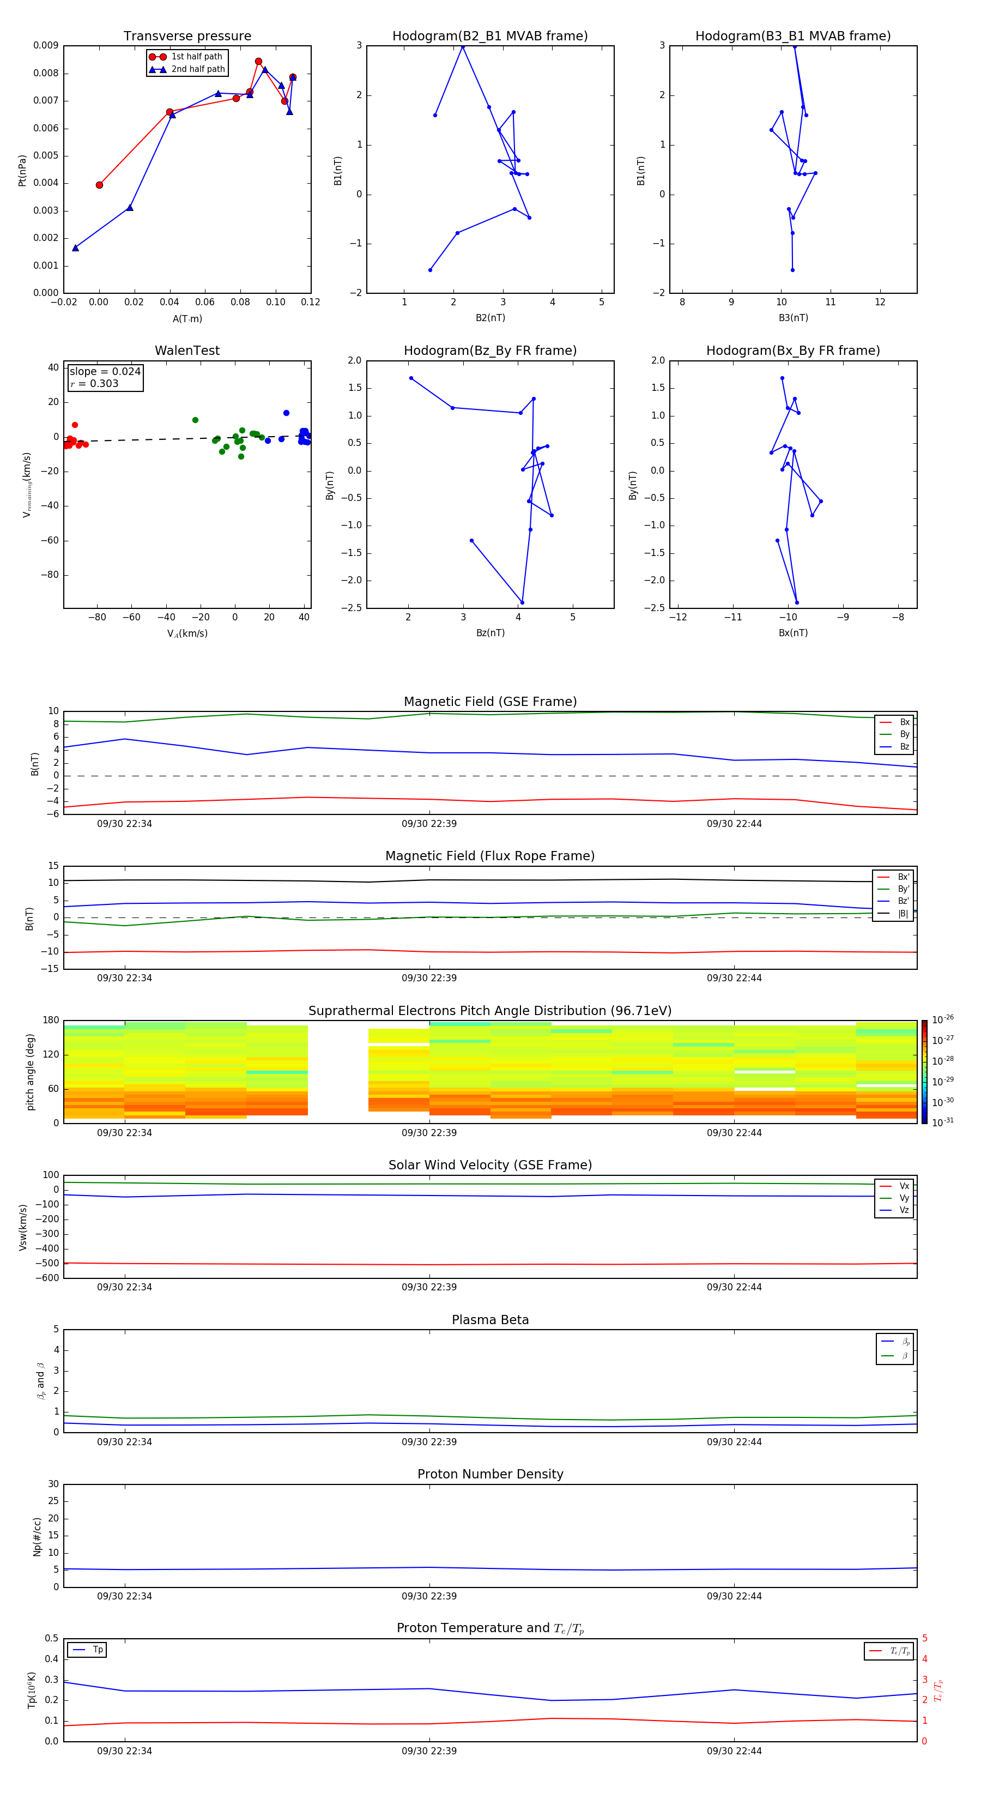Viewport: 981px width, 1799px height.
Task: Click the 'Magnetic Field (Flux Rope Frame)' title
Action: [x=490, y=856]
